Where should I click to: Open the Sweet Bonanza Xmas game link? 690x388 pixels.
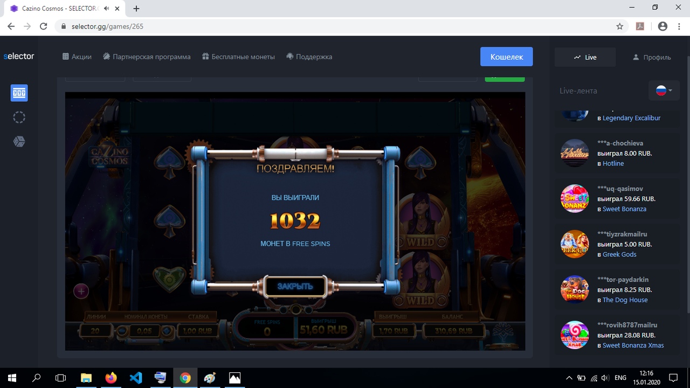[x=633, y=345]
